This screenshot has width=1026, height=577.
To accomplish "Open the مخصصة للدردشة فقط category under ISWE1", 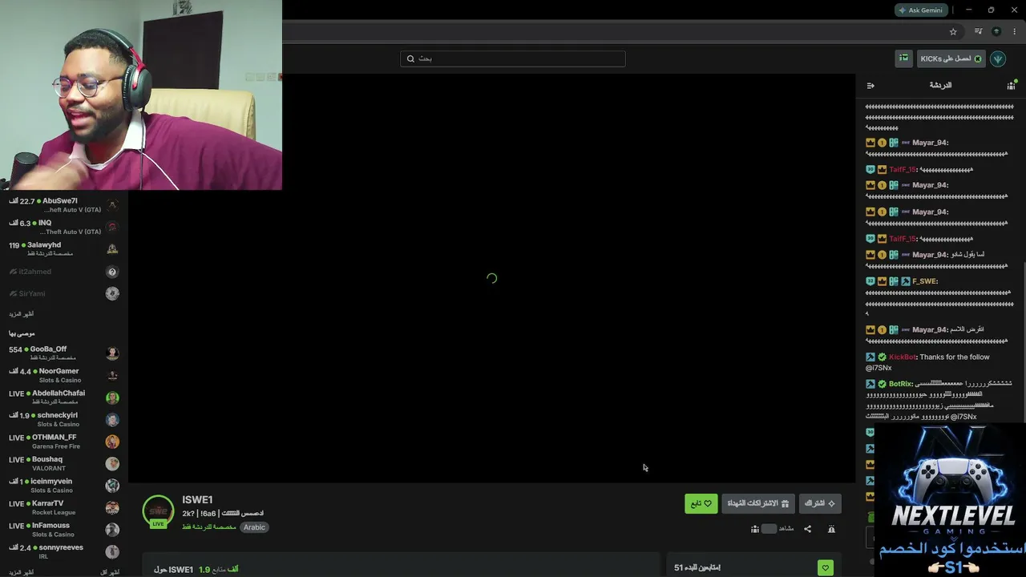I will [x=208, y=527].
